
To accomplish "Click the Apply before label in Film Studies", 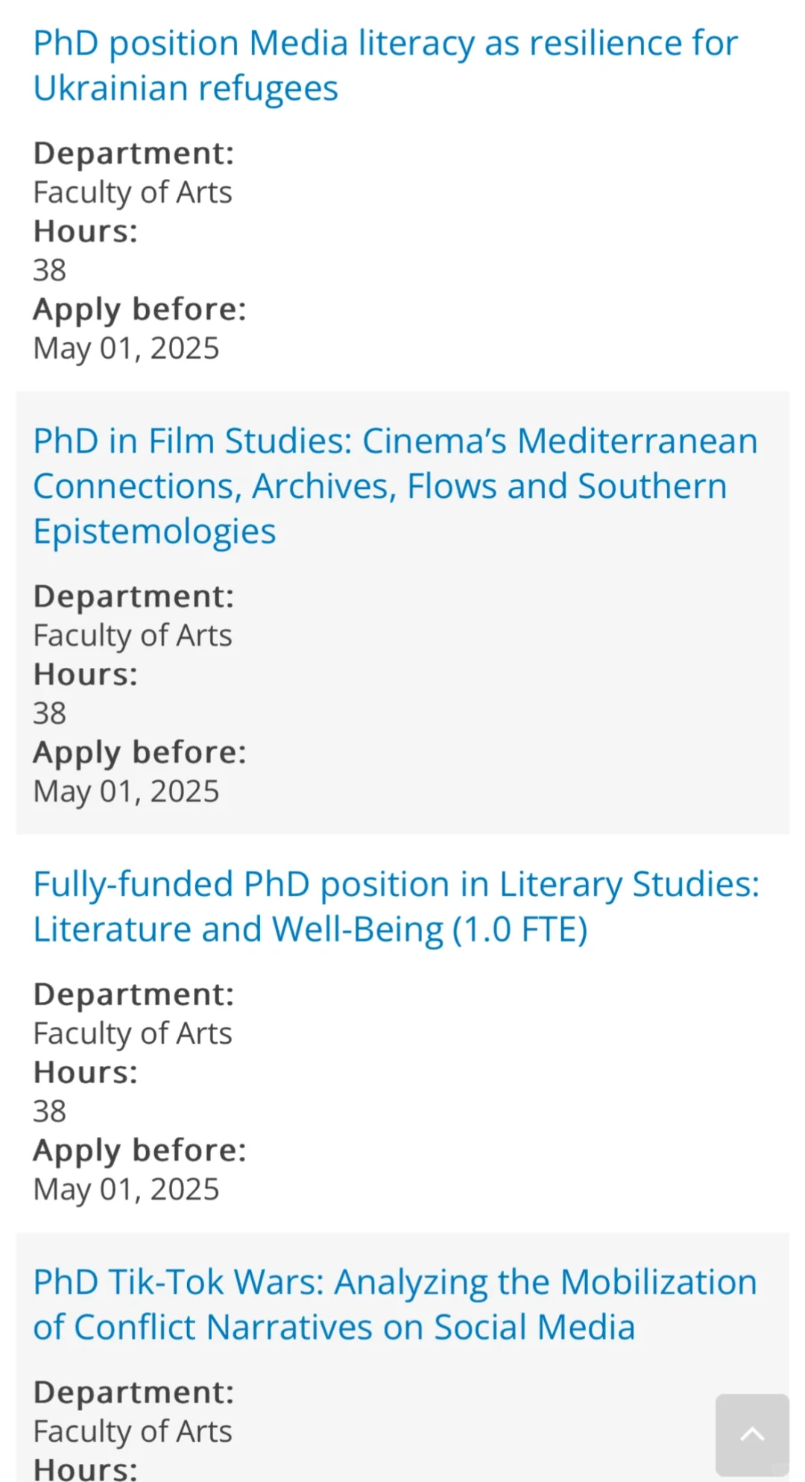I will pyautogui.click(x=139, y=752).
